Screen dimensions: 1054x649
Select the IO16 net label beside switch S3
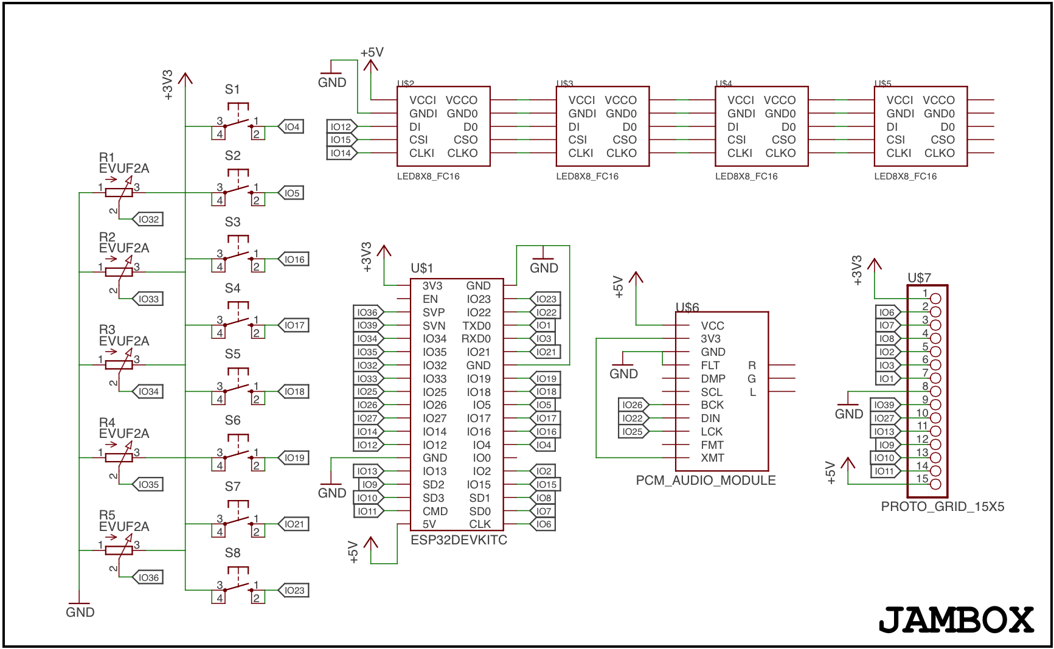(x=294, y=259)
